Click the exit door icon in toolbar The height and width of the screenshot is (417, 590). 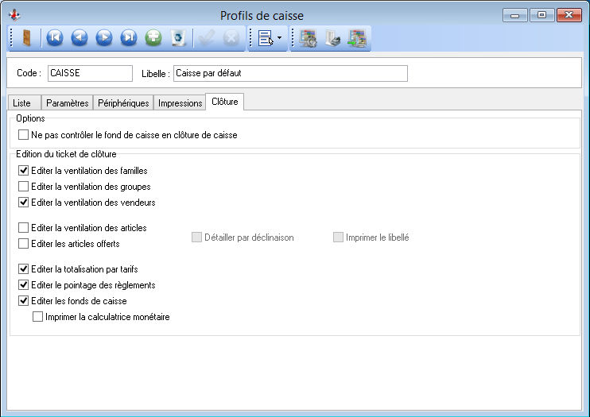26,37
